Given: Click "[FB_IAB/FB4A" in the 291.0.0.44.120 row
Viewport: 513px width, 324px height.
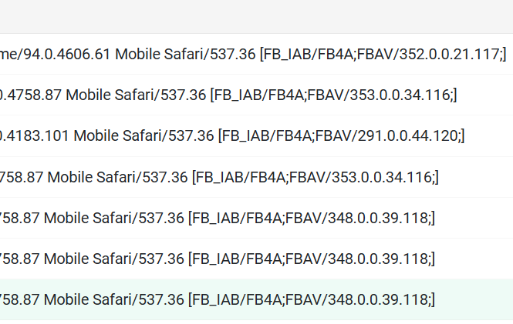Looking at the screenshot, I should [x=265, y=135].
